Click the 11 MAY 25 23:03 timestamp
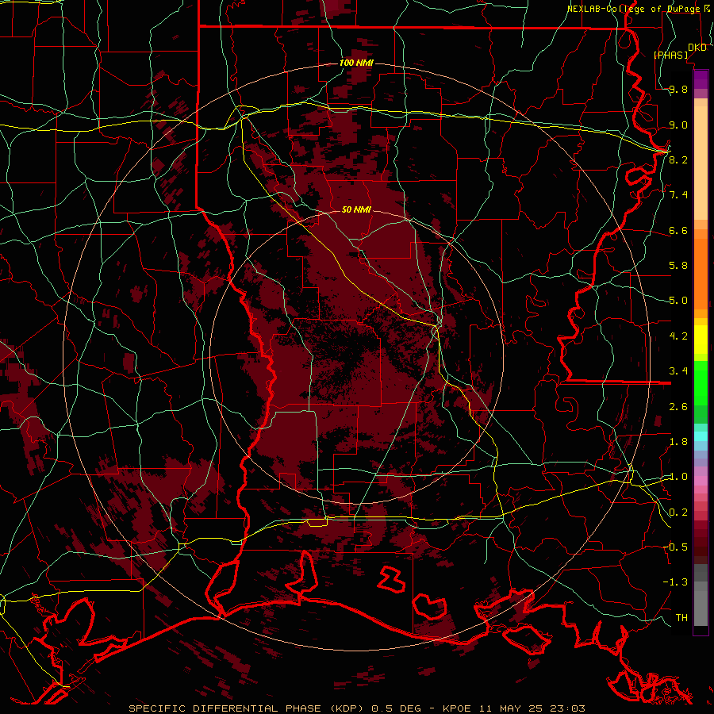This screenshot has height=714, width=714. coord(532,708)
